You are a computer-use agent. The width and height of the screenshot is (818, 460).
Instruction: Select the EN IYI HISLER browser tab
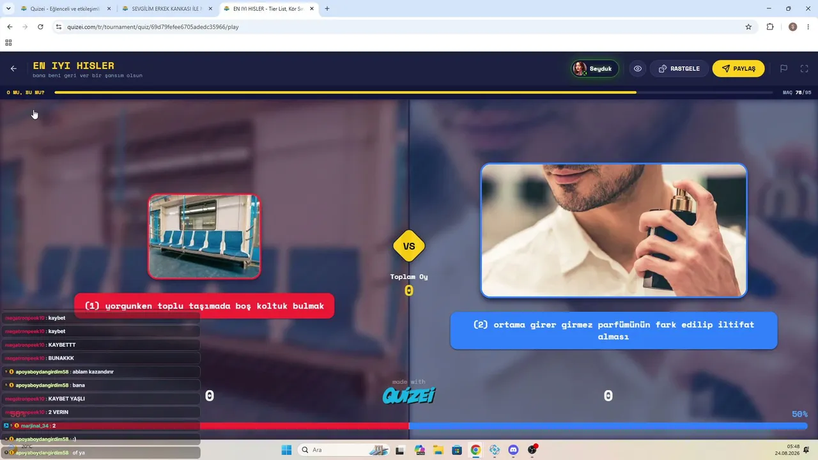point(268,9)
